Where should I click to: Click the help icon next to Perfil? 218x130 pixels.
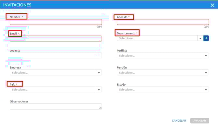coord(126,51)
